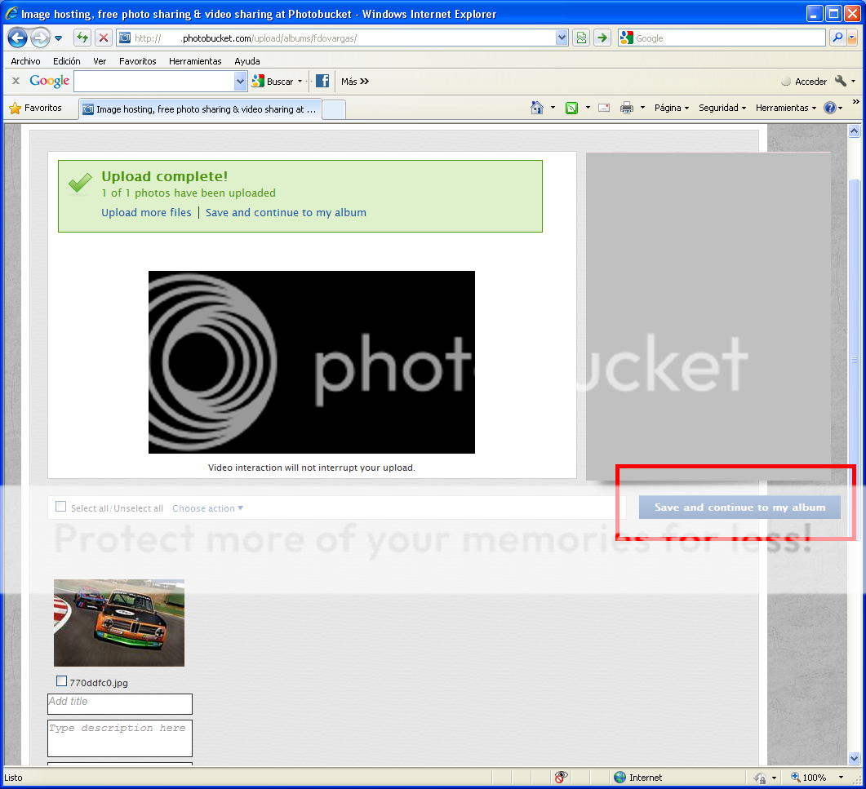
Task: Expand the Página command bar menu
Action: pyautogui.click(x=671, y=108)
